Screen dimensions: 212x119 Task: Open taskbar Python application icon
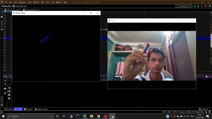pyautogui.click(x=113, y=116)
